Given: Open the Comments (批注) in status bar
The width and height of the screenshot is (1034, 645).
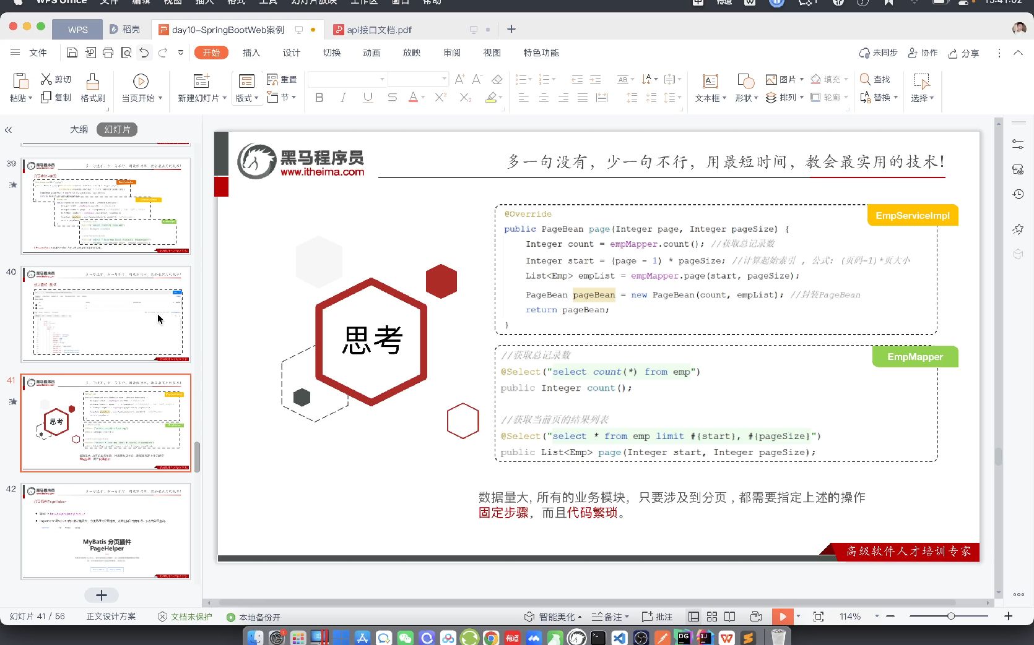Looking at the screenshot, I should tap(657, 617).
